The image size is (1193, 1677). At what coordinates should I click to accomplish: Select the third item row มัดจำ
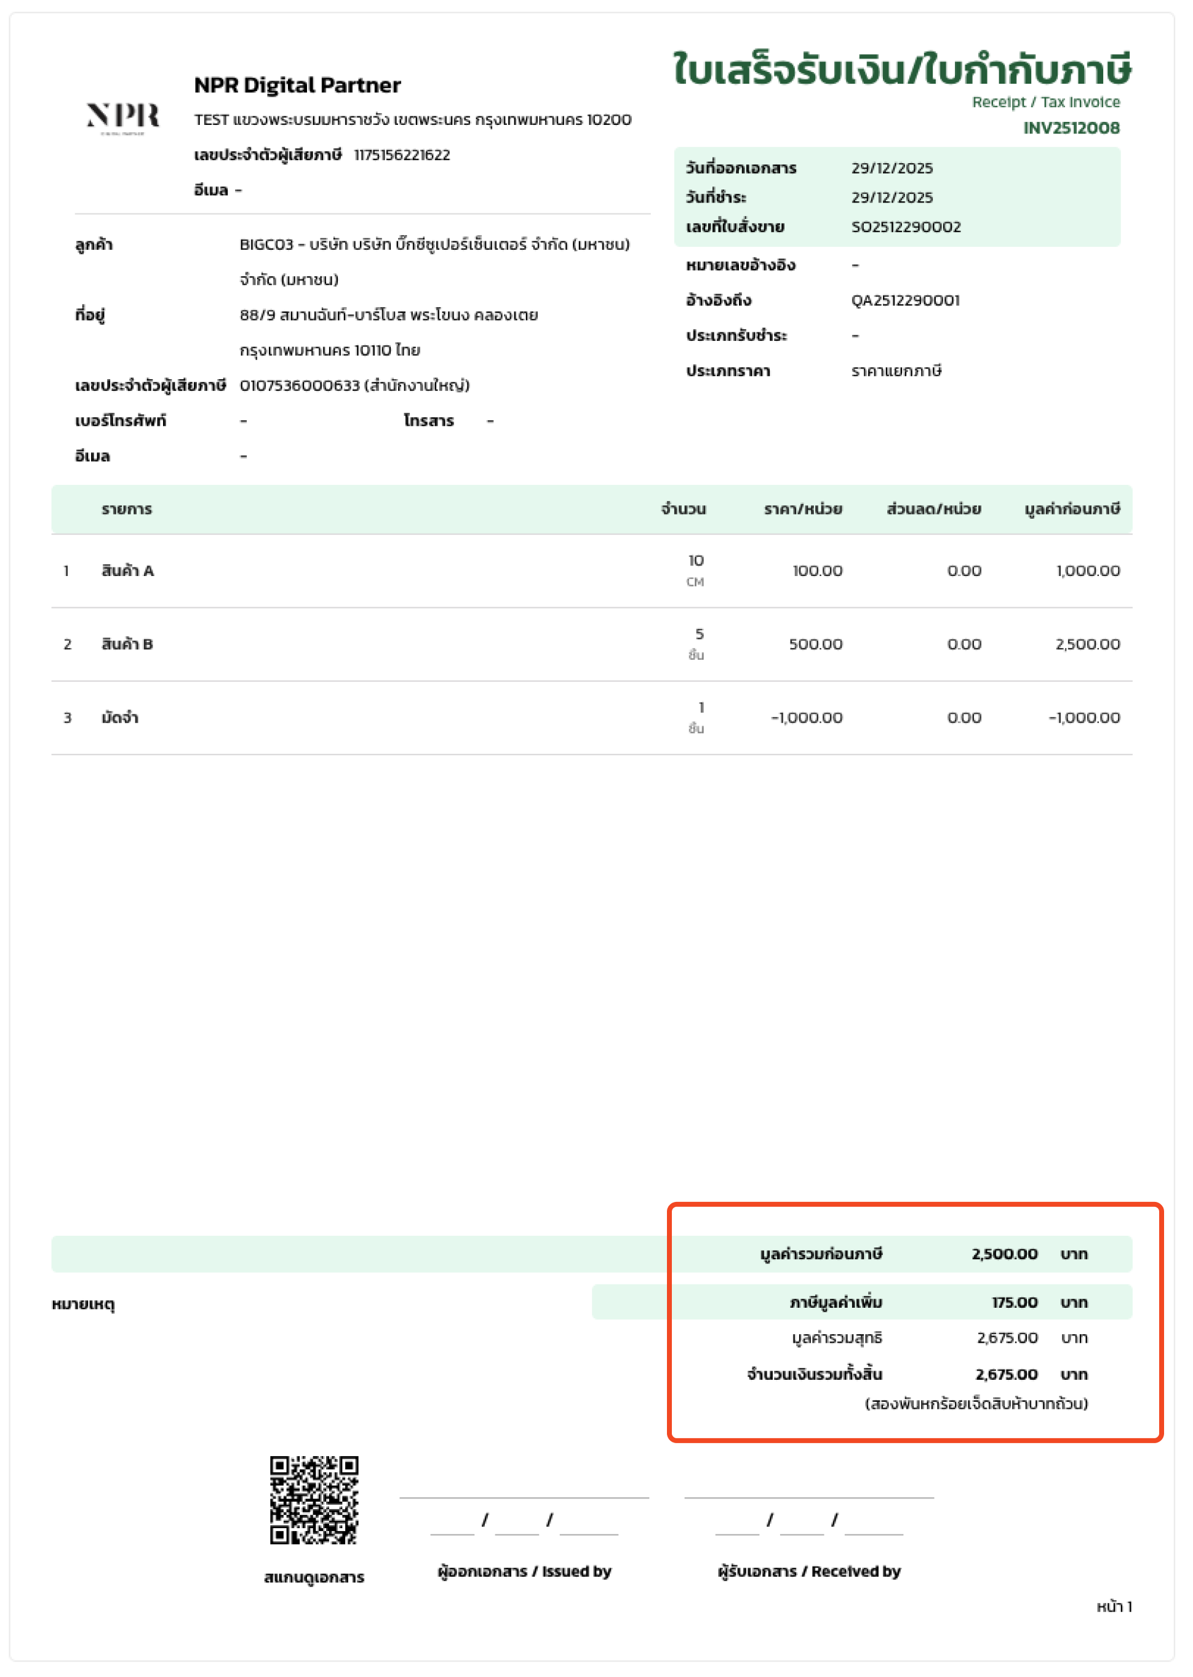[120, 718]
